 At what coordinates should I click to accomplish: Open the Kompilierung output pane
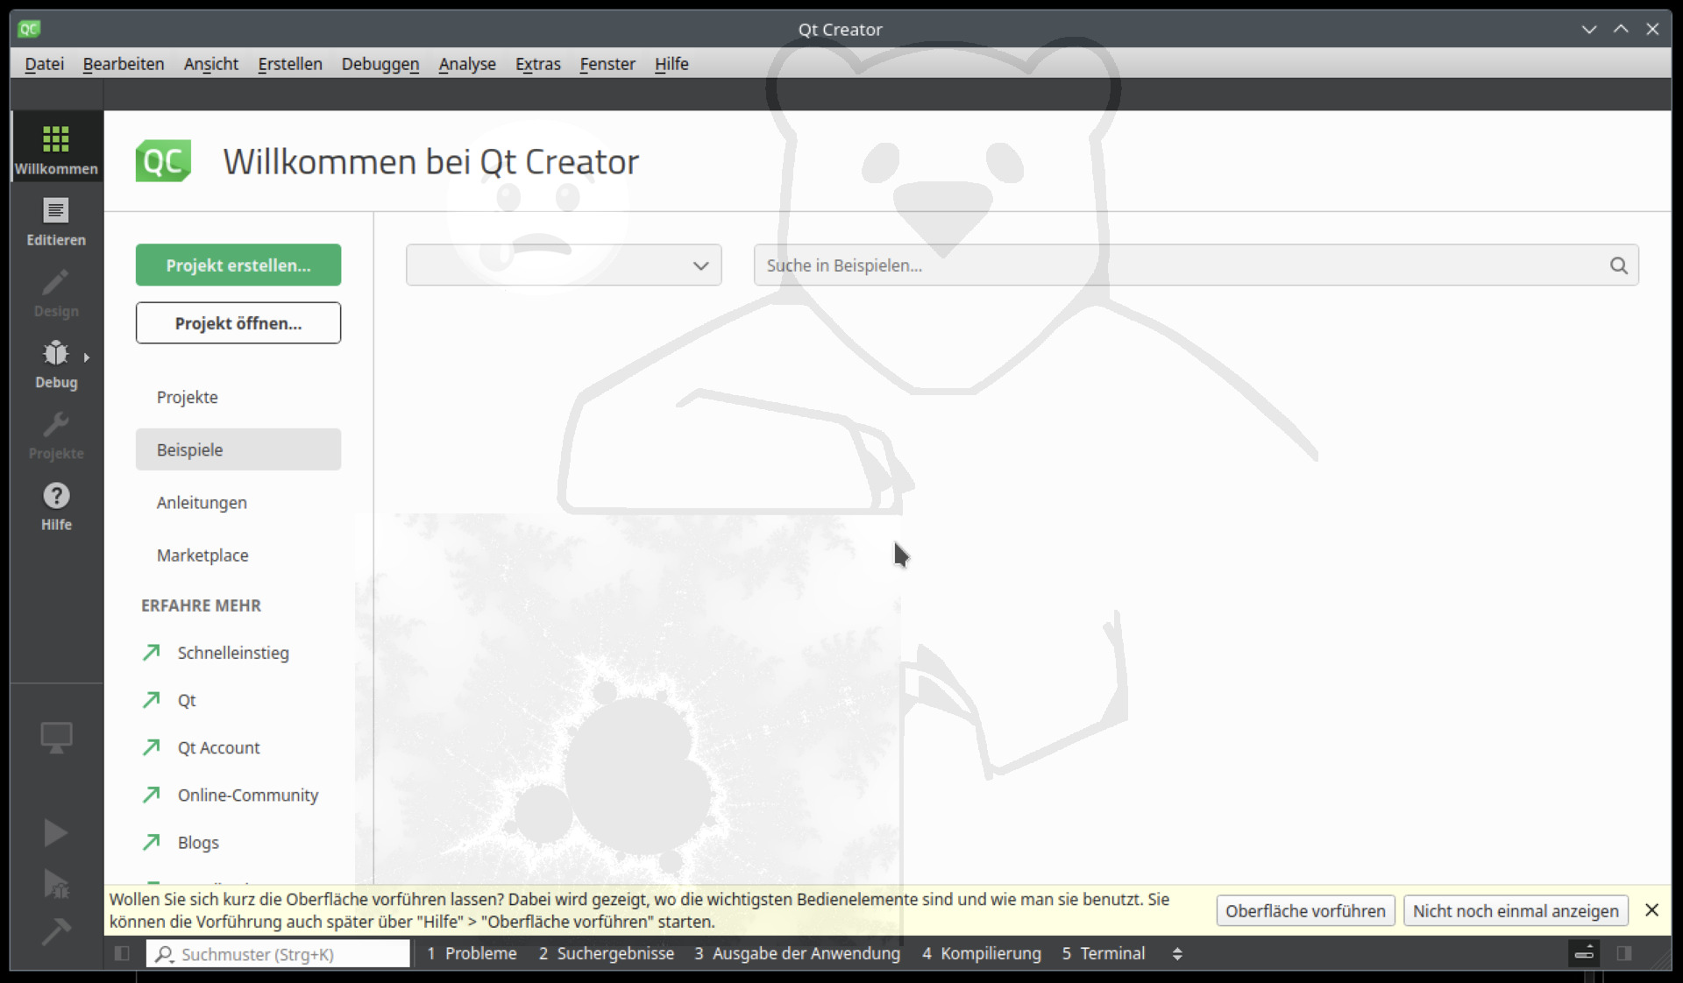pyautogui.click(x=981, y=953)
